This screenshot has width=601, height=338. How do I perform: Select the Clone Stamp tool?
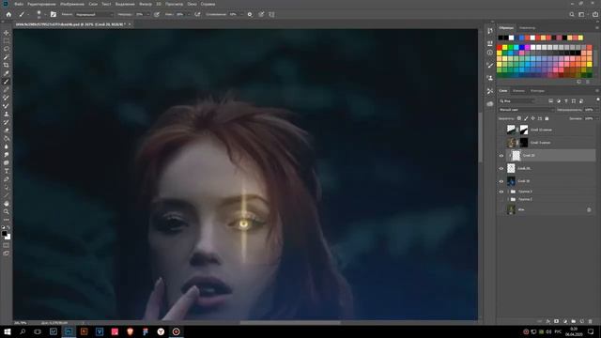coord(7,114)
